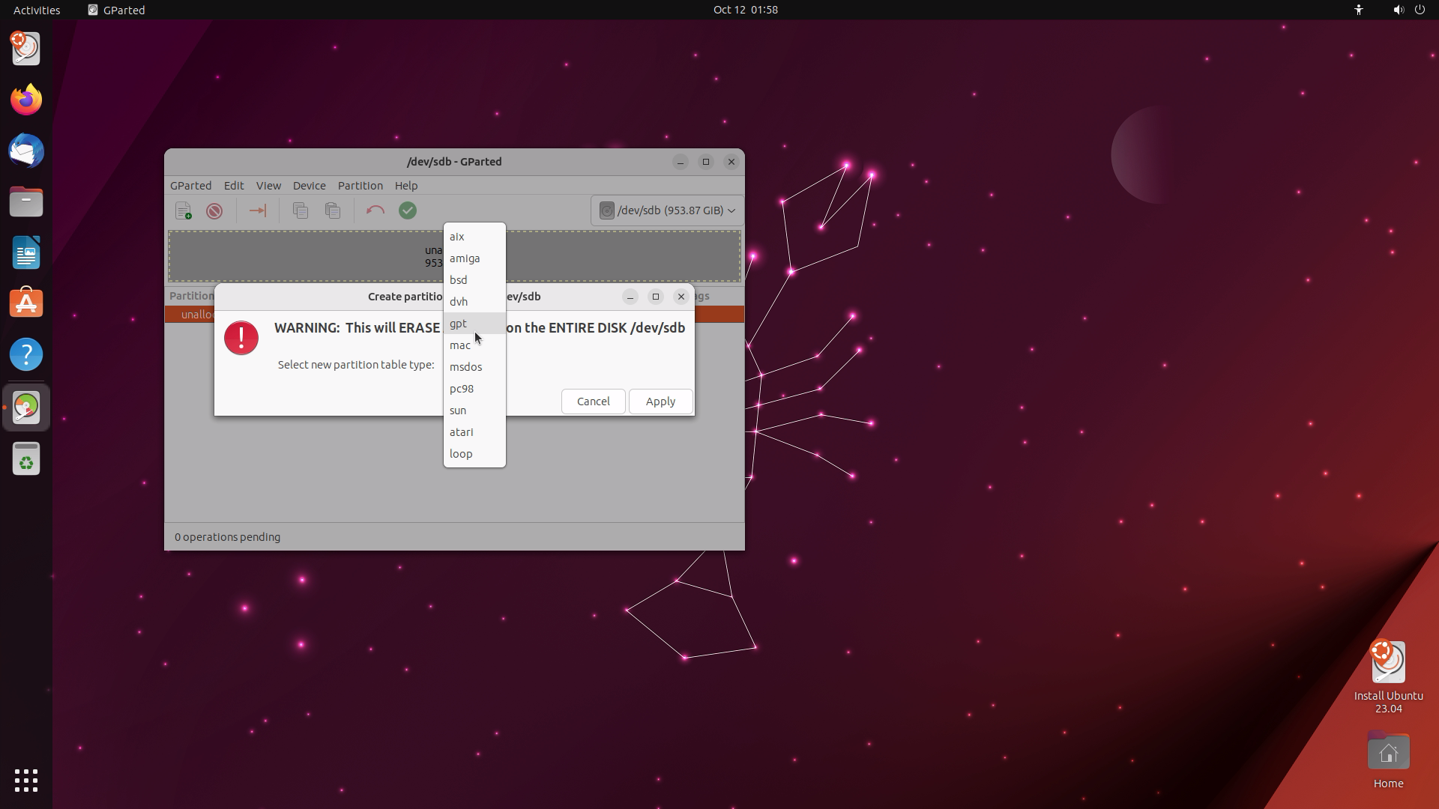Choose msdos from the partition type list
1439x809 pixels.
pos(474,367)
